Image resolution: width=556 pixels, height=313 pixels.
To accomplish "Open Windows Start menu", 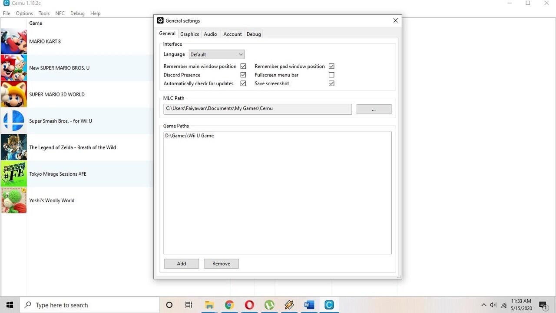I will point(10,305).
